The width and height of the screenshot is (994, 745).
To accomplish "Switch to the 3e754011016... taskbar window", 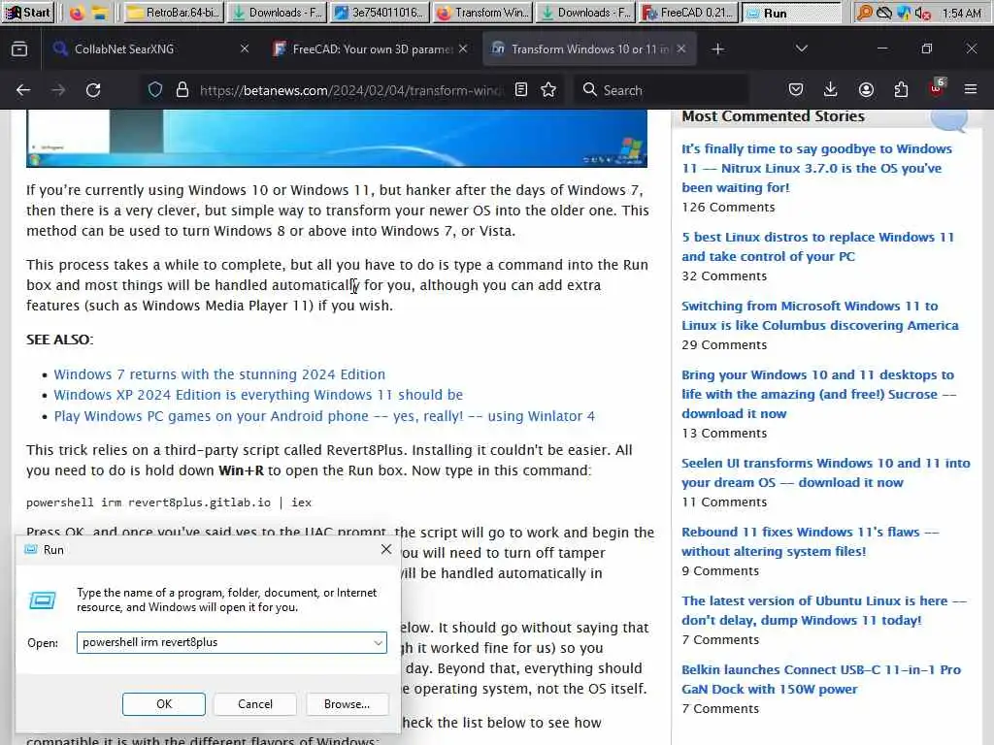I will (x=381, y=12).
